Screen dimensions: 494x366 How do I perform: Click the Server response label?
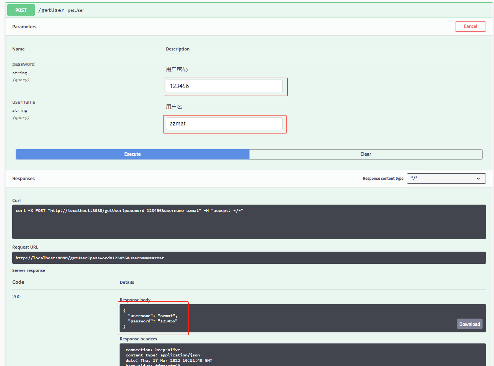coord(29,270)
